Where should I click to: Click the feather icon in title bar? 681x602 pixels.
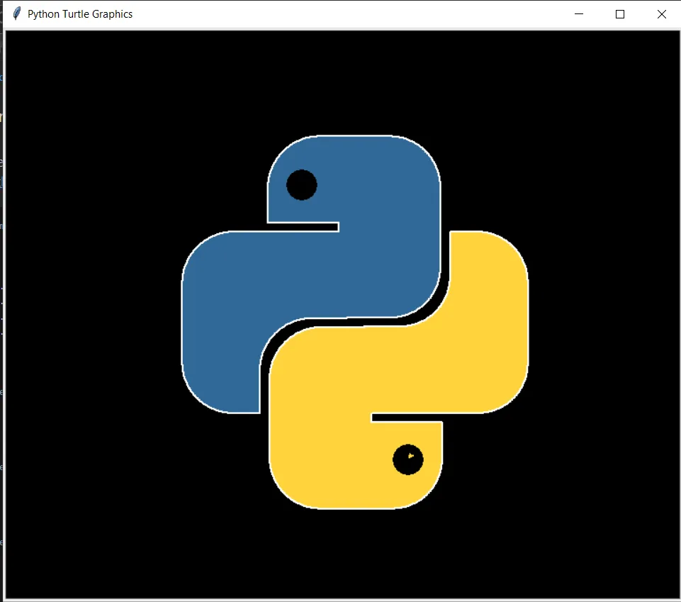point(16,13)
